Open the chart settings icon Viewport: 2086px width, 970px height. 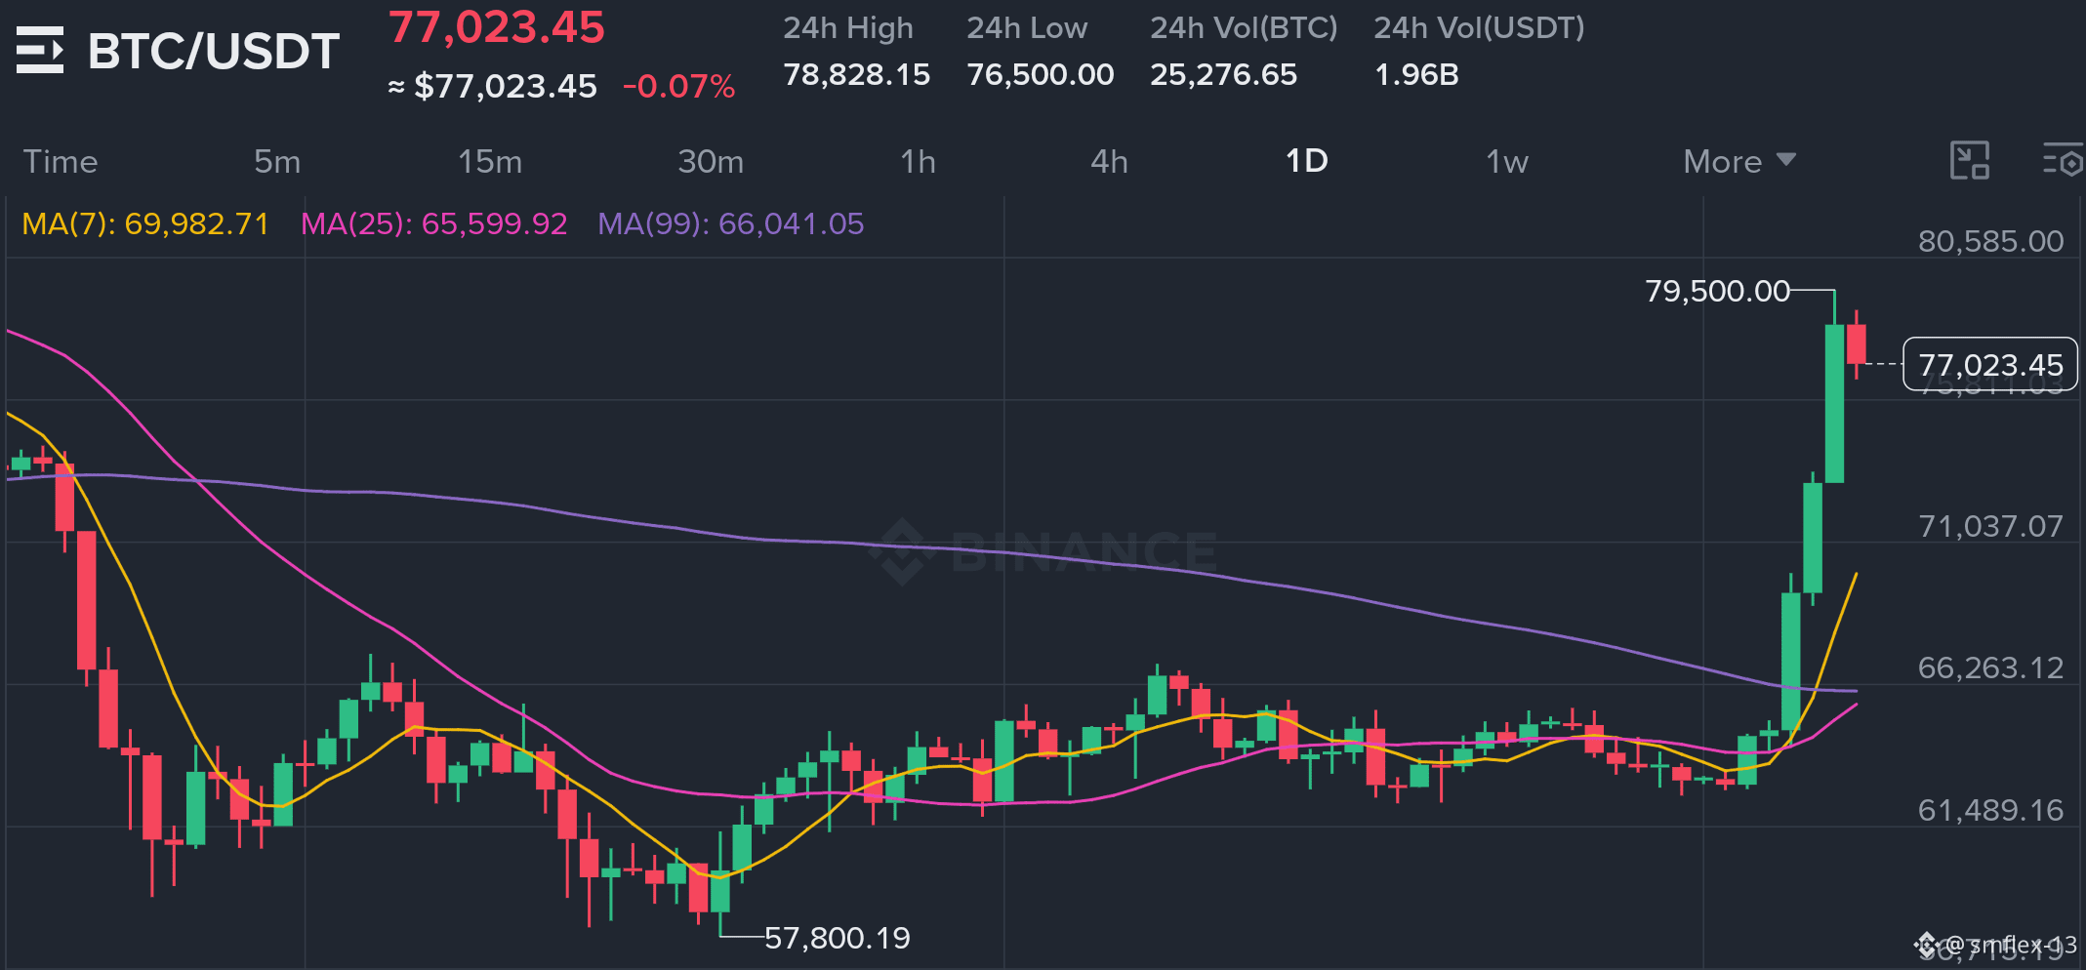tap(2063, 161)
